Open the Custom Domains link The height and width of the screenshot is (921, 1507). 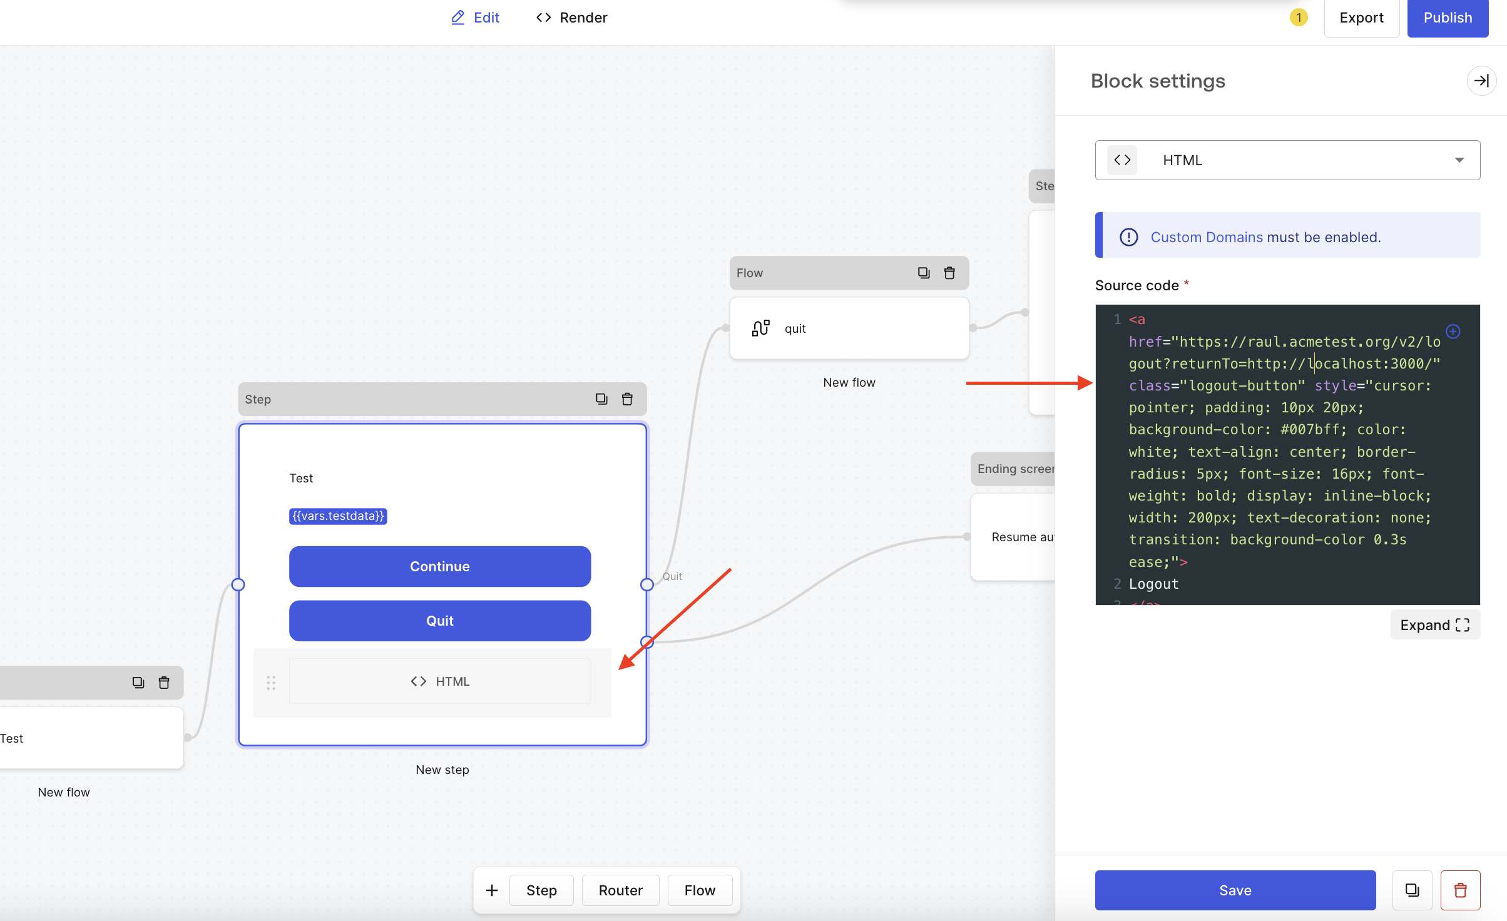pyautogui.click(x=1207, y=237)
